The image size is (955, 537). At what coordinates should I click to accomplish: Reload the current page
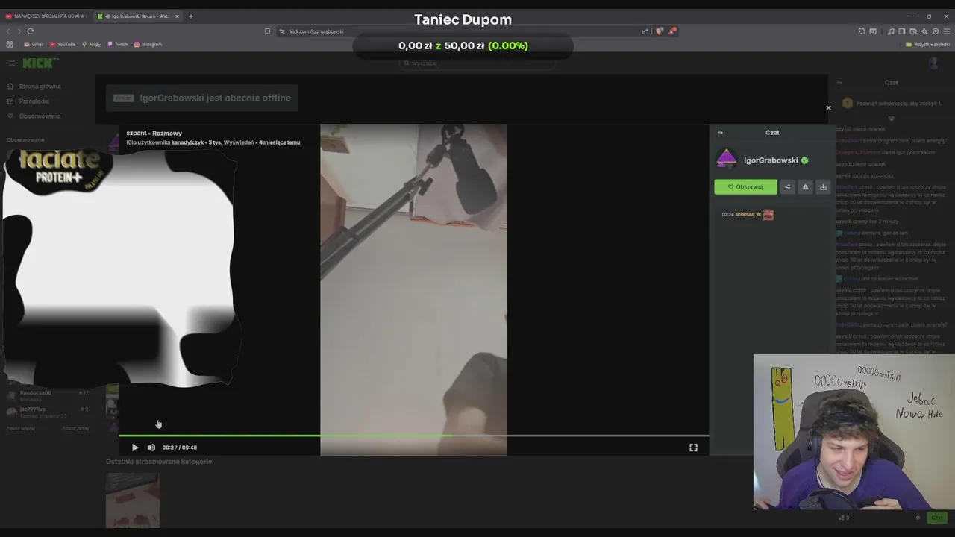(x=31, y=31)
